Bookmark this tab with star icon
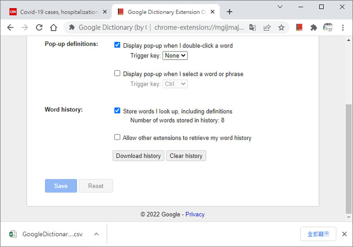Screen dimensions: 353x247 click(x=281, y=27)
